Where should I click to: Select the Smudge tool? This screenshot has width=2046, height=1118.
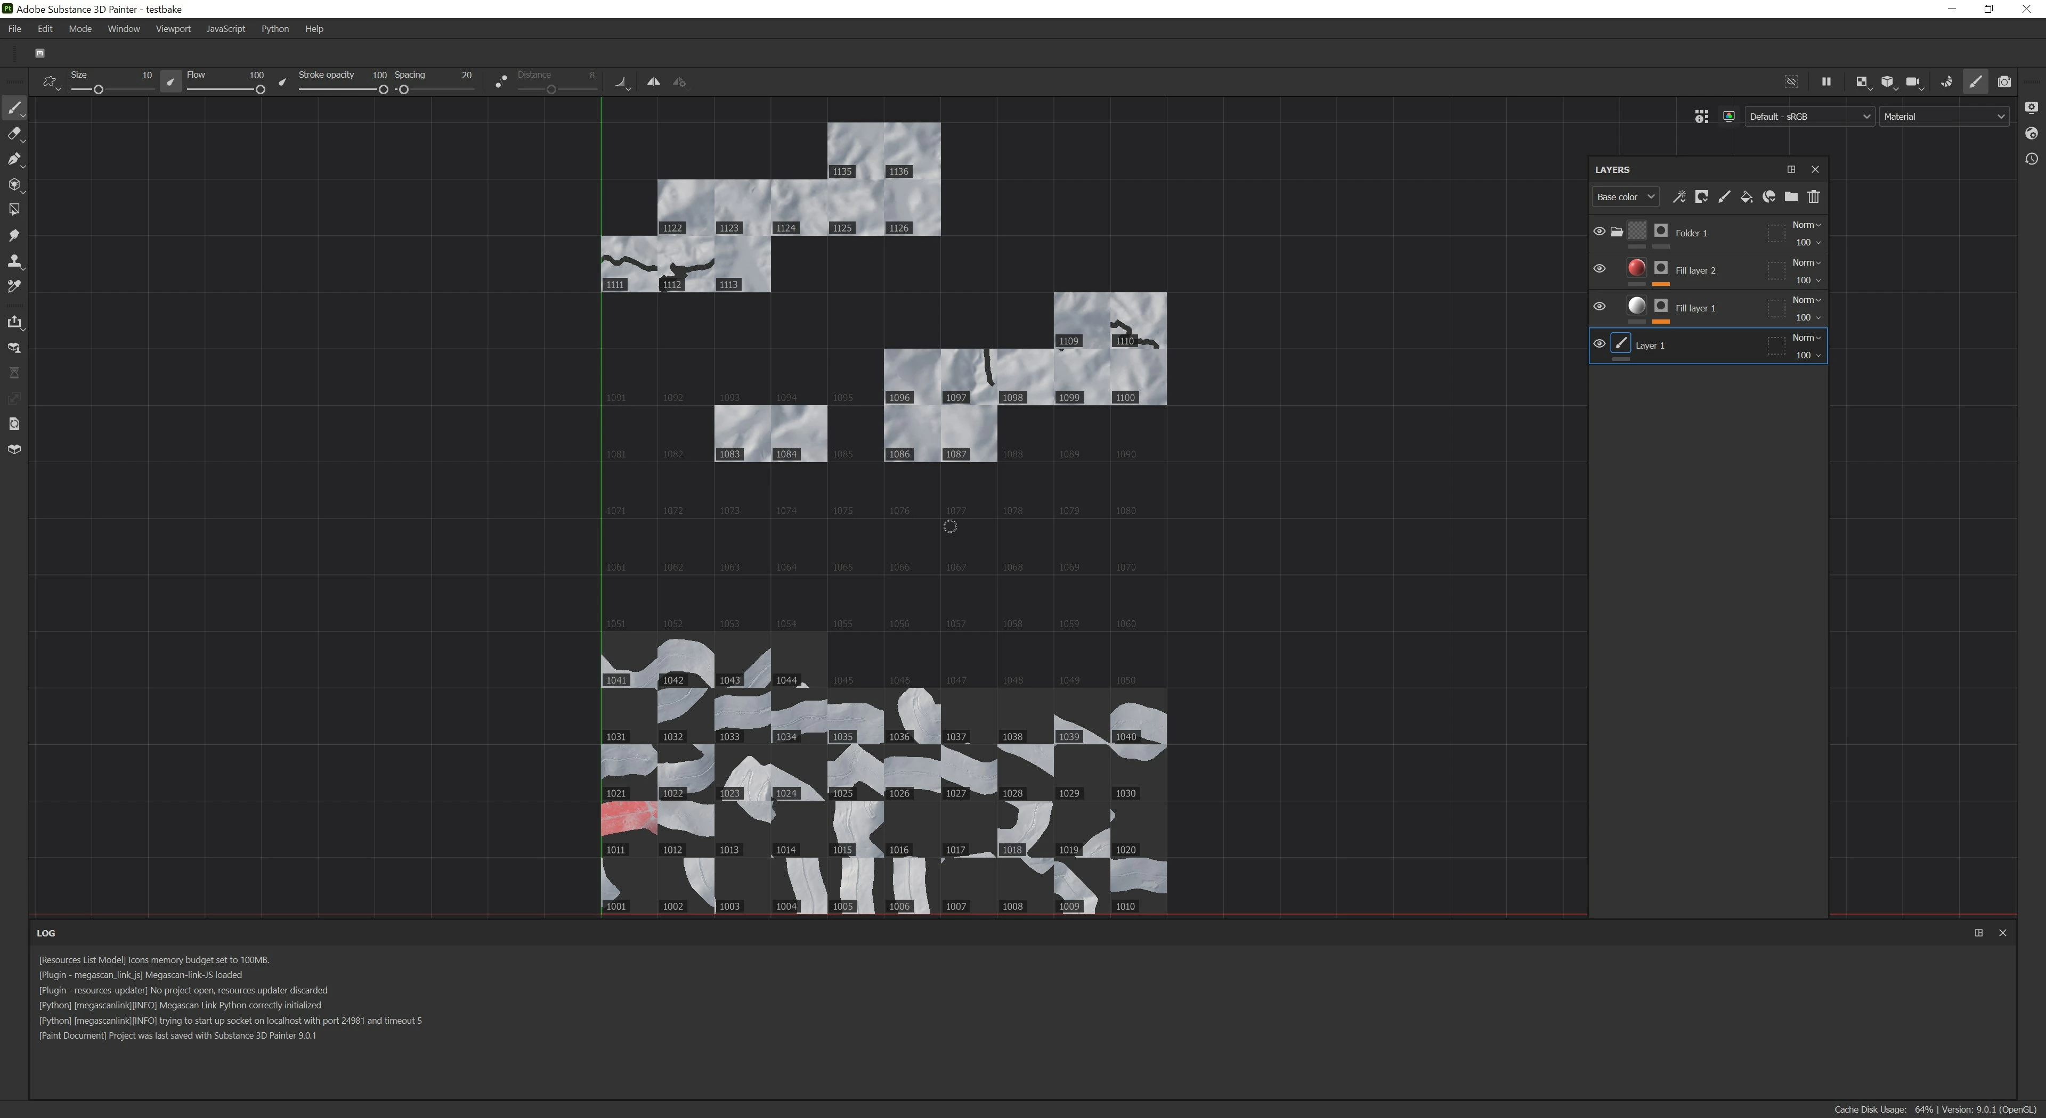click(14, 236)
